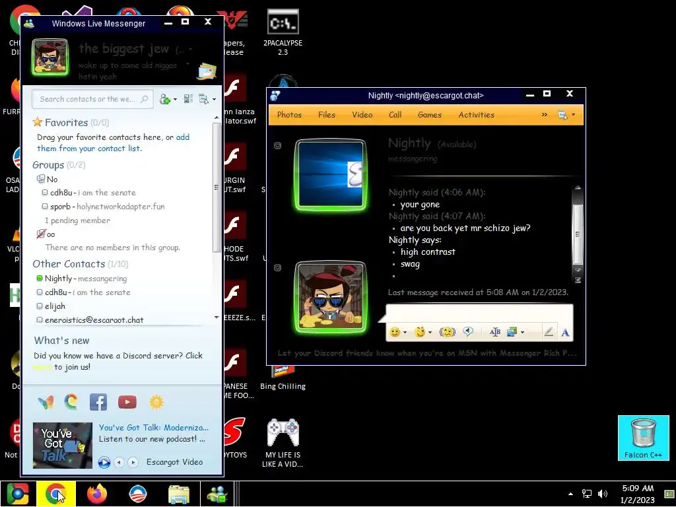Play the Escargot Video podcast

click(104, 462)
